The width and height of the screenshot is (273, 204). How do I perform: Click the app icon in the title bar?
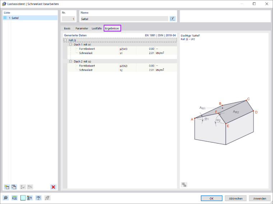click(x=4, y=4)
